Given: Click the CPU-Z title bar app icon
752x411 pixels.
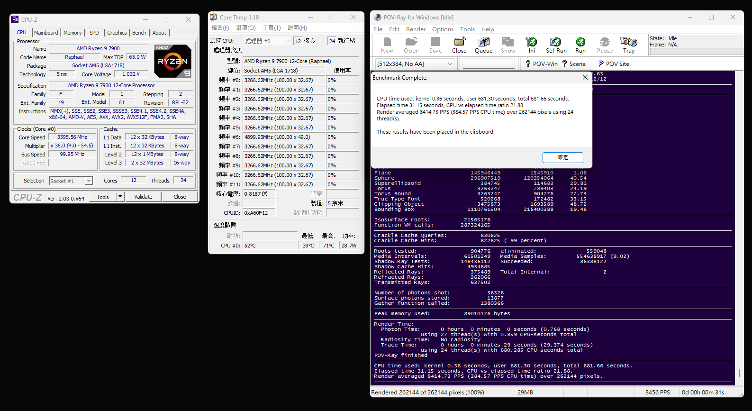Looking at the screenshot, I should point(15,20).
